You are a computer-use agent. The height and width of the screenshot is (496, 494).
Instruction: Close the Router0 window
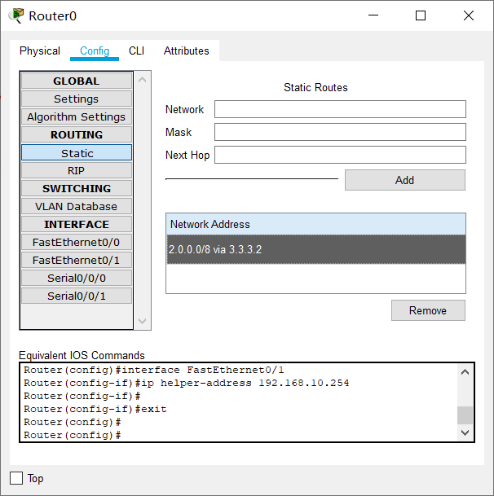point(469,15)
